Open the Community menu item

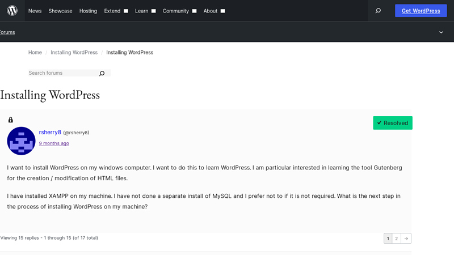[175, 11]
